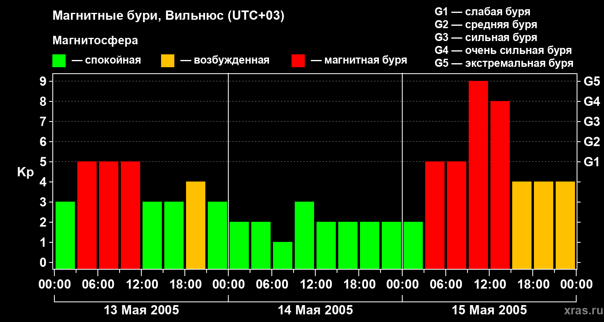Screen dimensions: 604x322
Task: Click the red 'магнитная буря' legend swatch
Action: pos(298,61)
